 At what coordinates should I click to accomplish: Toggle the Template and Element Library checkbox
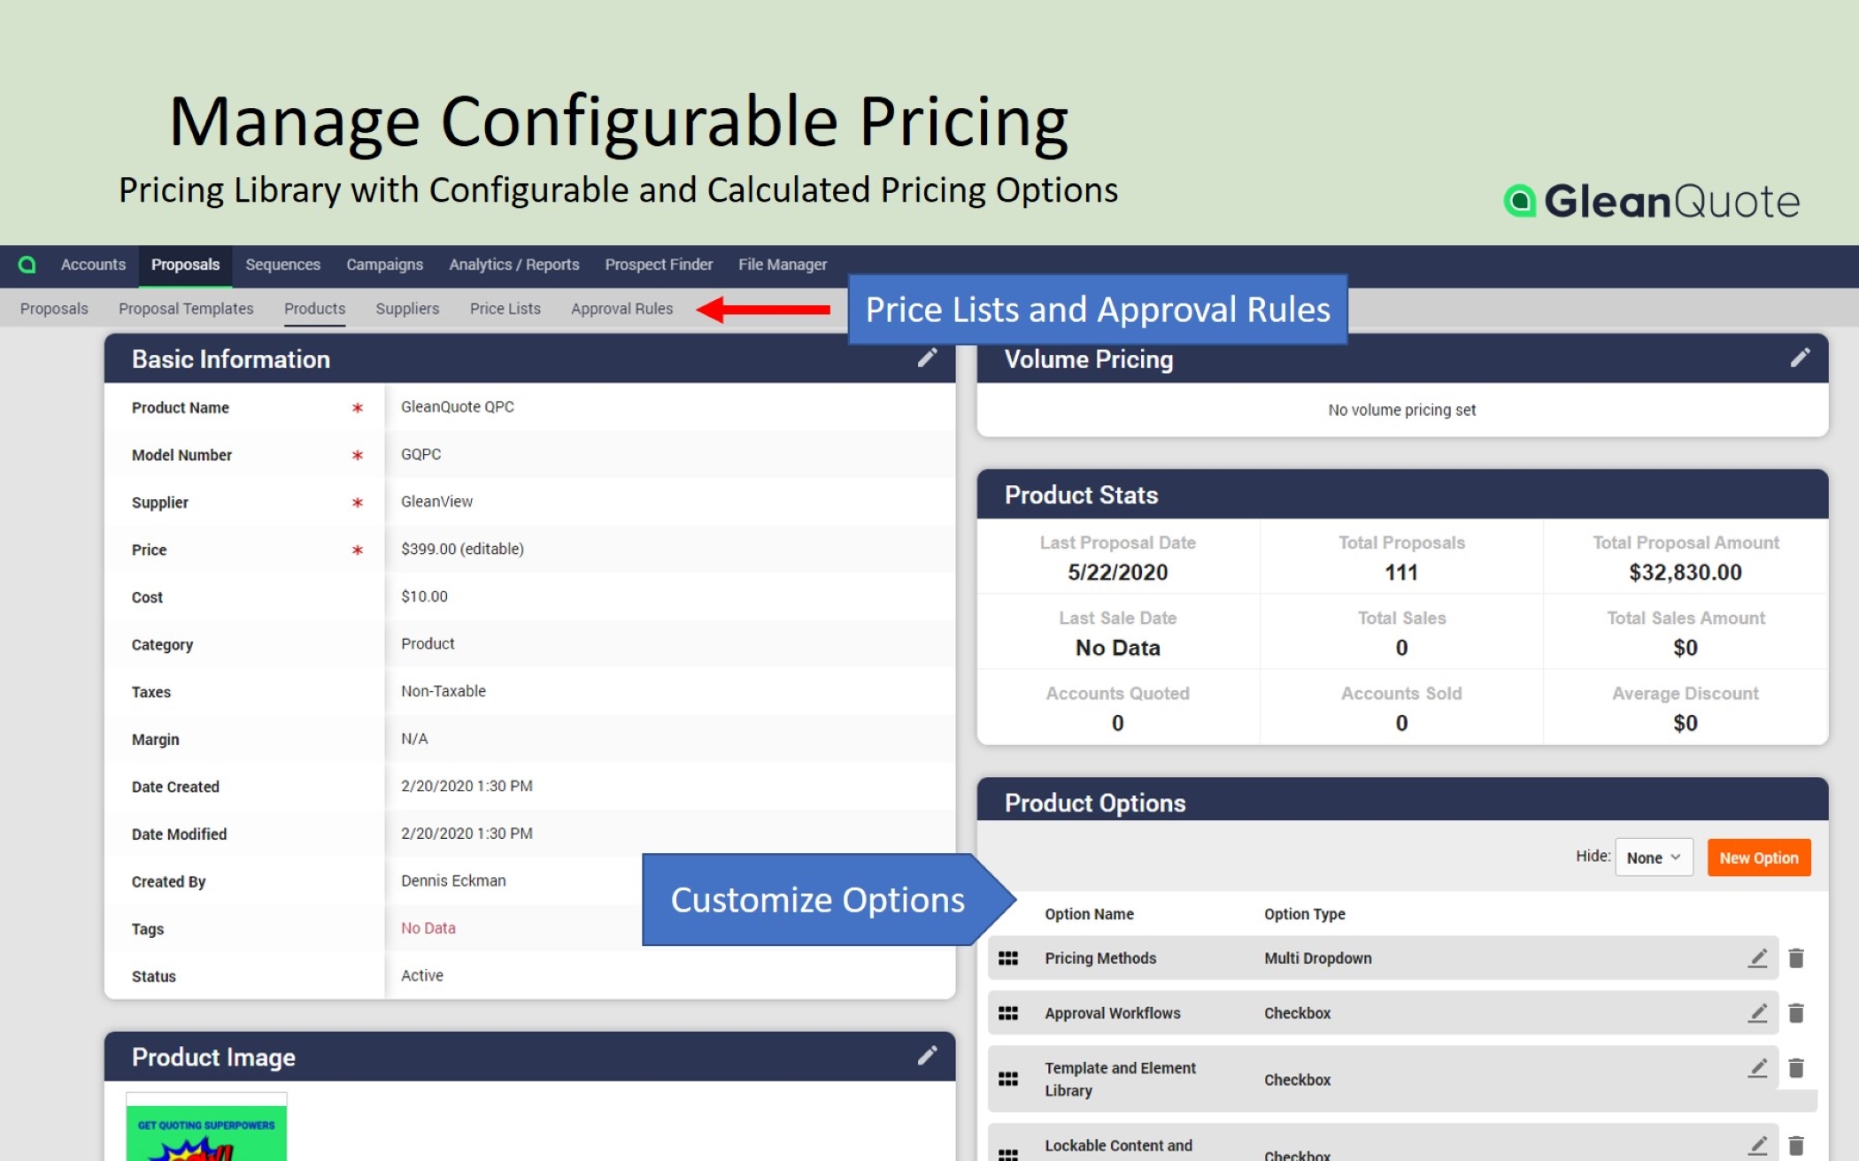[1297, 1080]
